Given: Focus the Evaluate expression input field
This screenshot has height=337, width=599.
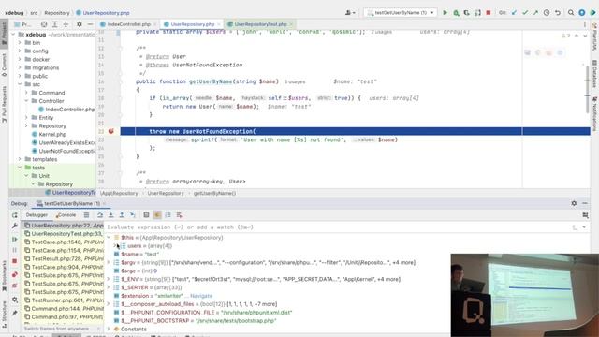Looking at the screenshot, I should click(336, 227).
